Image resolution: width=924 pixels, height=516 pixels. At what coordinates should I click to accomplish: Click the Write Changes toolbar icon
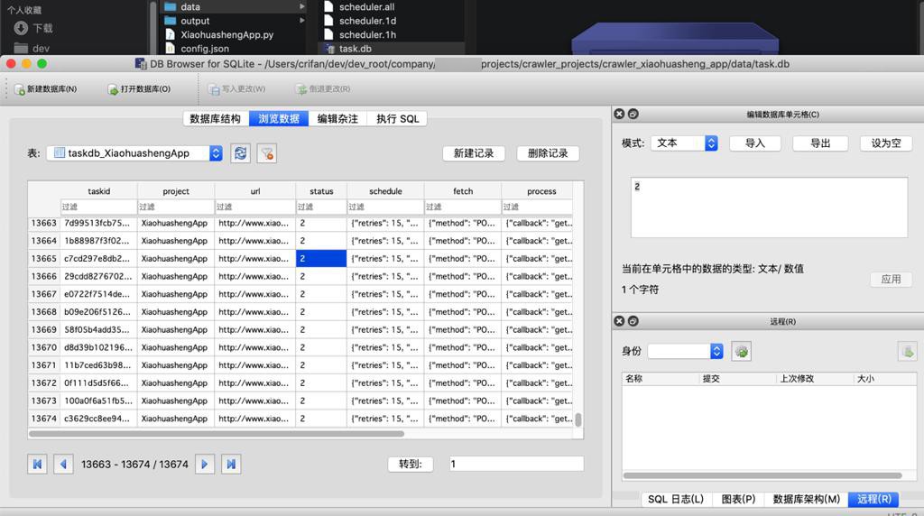[x=214, y=89]
